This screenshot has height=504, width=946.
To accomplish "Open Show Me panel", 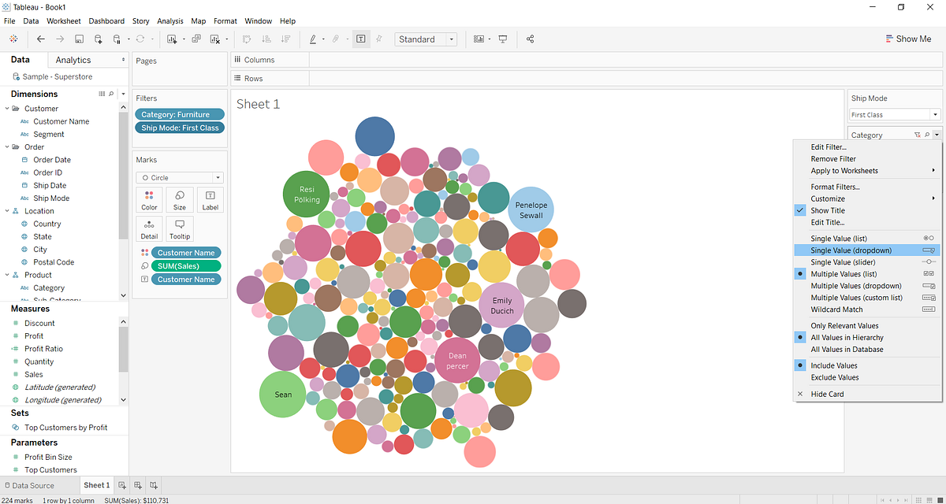I will click(908, 38).
